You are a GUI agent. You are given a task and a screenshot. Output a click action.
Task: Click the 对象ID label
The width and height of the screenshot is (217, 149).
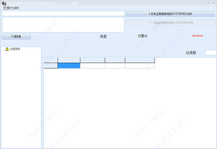142,36
